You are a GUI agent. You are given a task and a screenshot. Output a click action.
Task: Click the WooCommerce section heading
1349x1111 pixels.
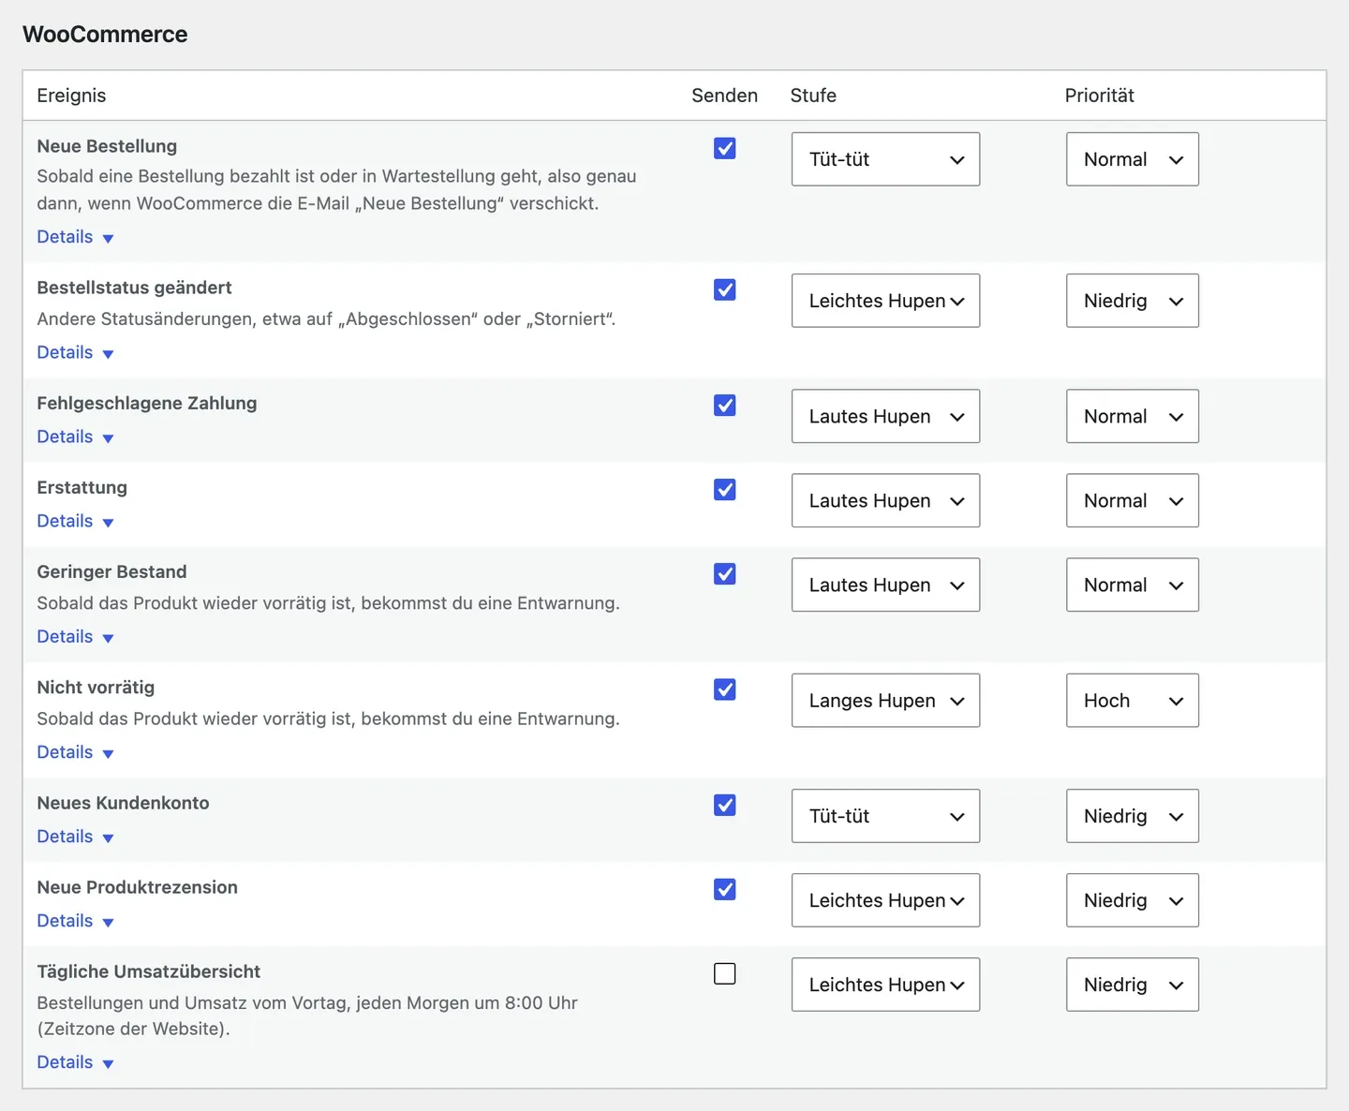coord(105,35)
